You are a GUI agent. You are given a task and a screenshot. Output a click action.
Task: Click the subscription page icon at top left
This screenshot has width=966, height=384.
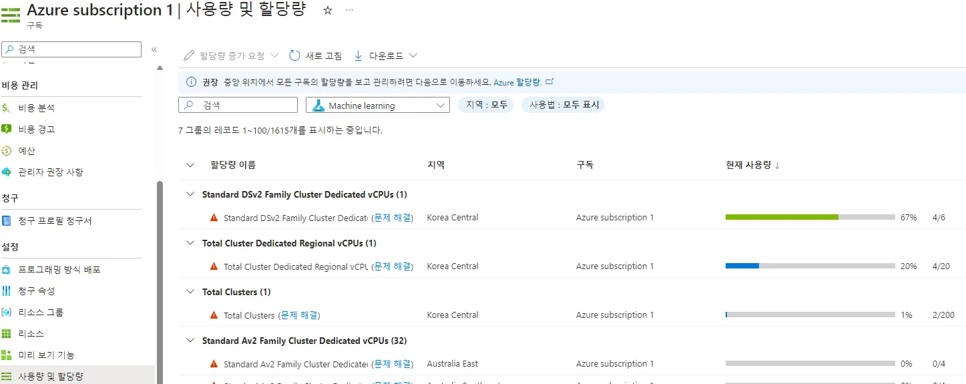(11, 15)
